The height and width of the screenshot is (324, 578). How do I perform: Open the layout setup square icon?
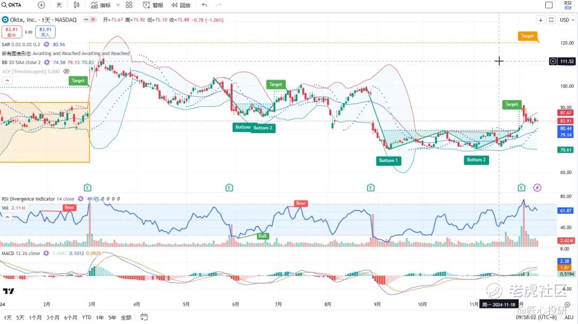549,5
